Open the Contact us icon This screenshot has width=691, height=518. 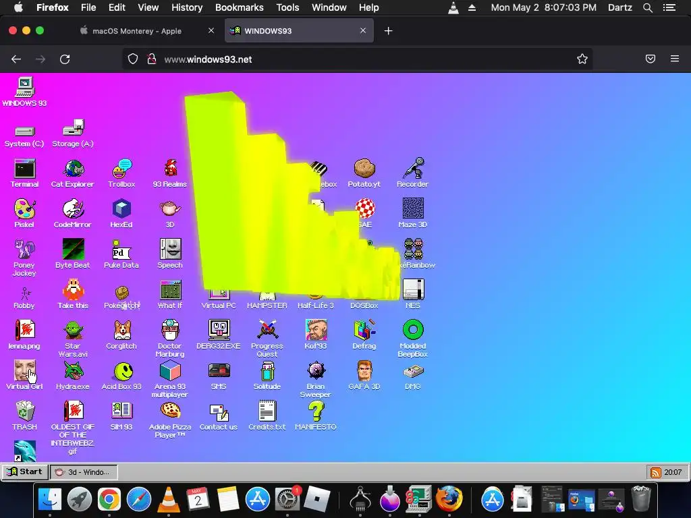point(219,413)
